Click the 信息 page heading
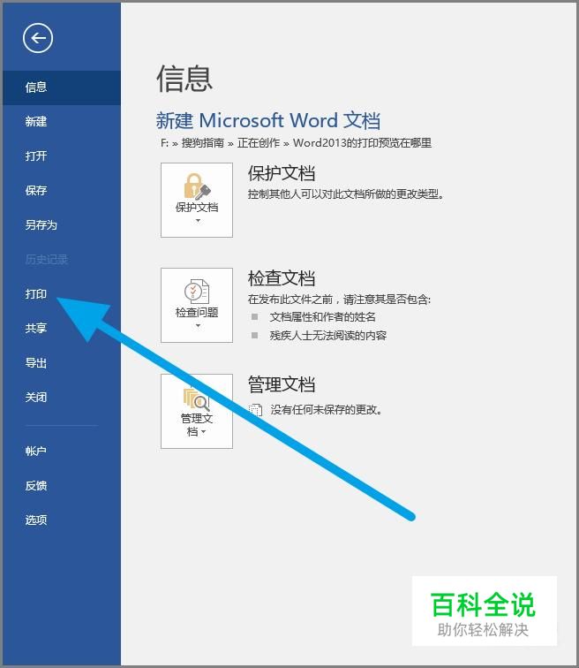The width and height of the screenshot is (579, 668). [x=184, y=79]
